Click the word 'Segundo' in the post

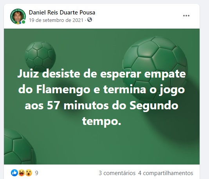[154, 106]
